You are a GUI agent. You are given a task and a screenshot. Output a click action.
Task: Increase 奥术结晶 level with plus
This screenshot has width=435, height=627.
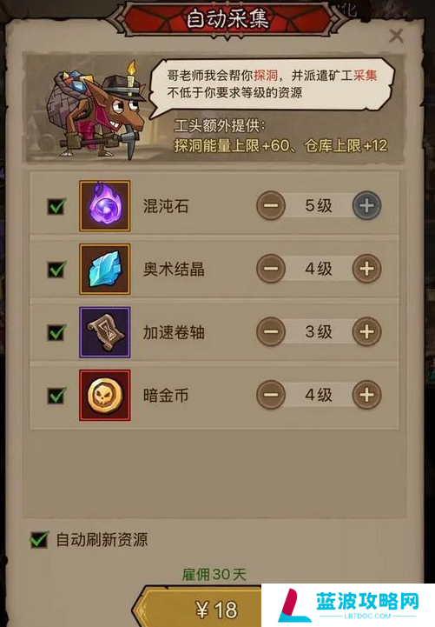pyautogui.click(x=366, y=269)
